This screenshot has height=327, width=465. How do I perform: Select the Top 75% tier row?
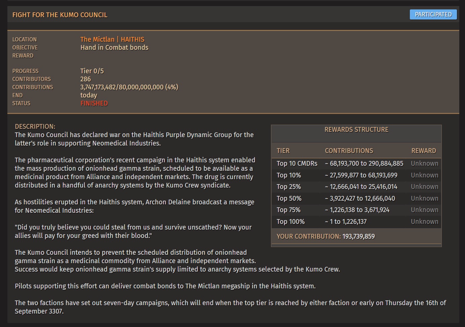tap(356, 210)
